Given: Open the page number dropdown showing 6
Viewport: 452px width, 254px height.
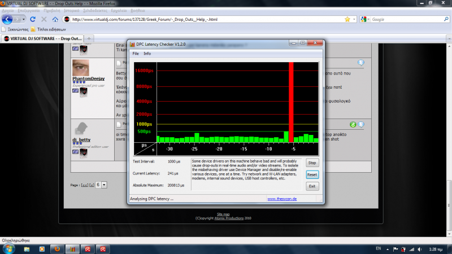Looking at the screenshot, I should pyautogui.click(x=104, y=185).
